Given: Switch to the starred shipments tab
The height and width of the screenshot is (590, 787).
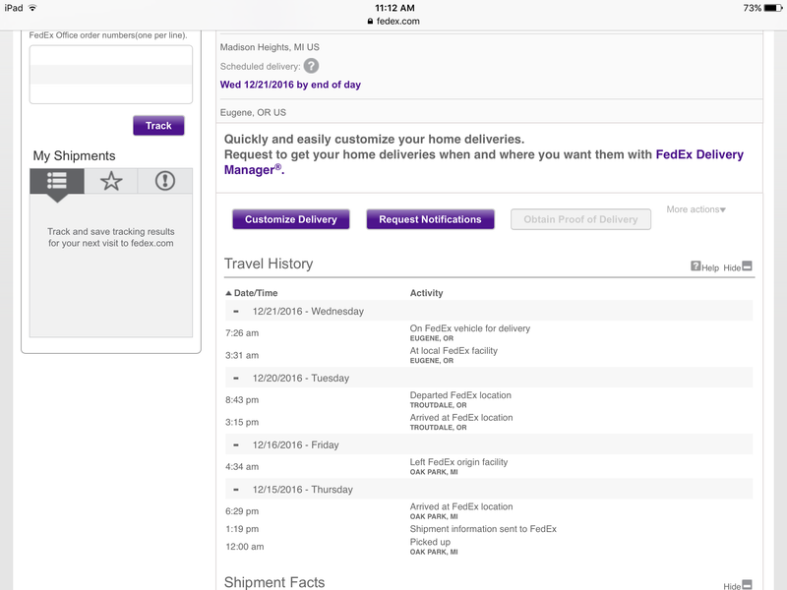Looking at the screenshot, I should 111,181.
